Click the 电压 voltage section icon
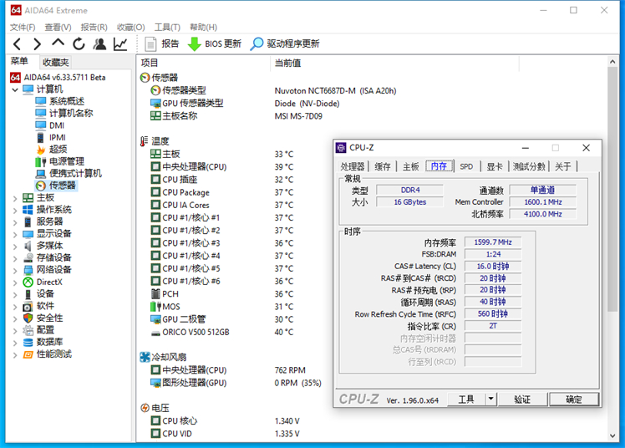This screenshot has width=625, height=448. coord(145,408)
